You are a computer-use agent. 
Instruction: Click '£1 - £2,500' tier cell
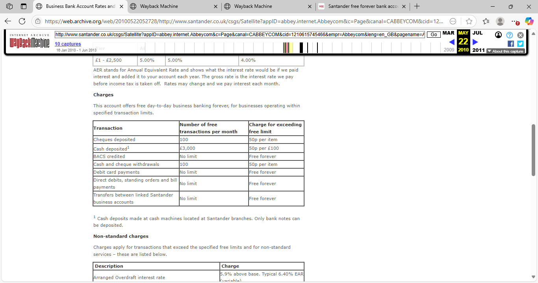coord(115,60)
